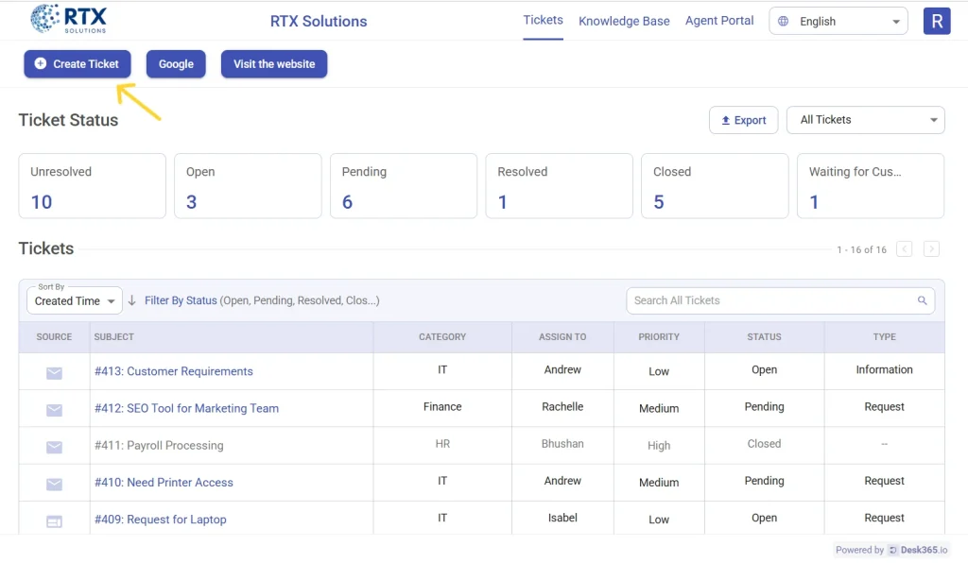This screenshot has height=563, width=968.
Task: Go to the Agent Portal
Action: 719,21
